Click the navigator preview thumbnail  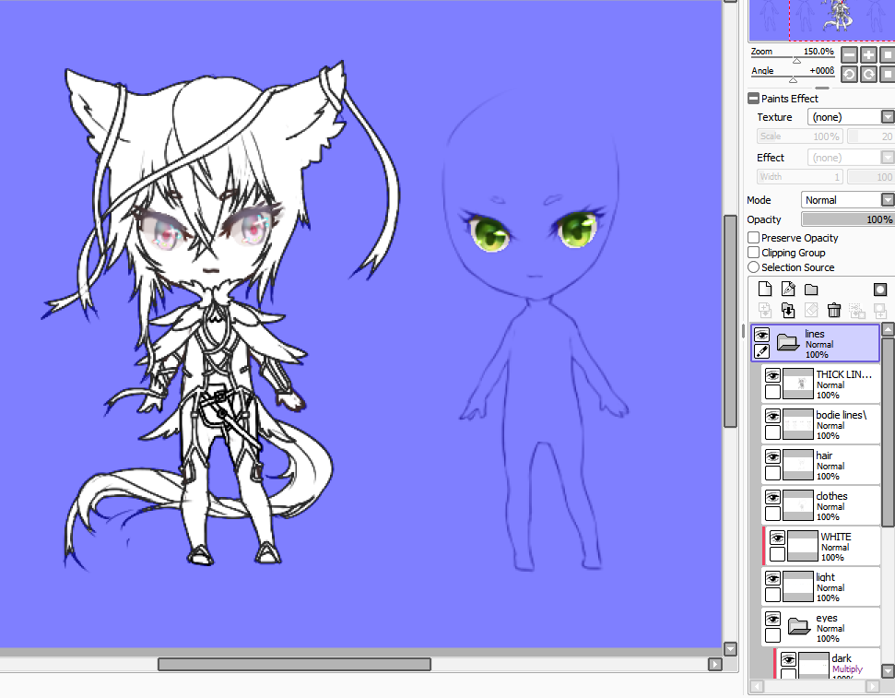click(x=821, y=20)
